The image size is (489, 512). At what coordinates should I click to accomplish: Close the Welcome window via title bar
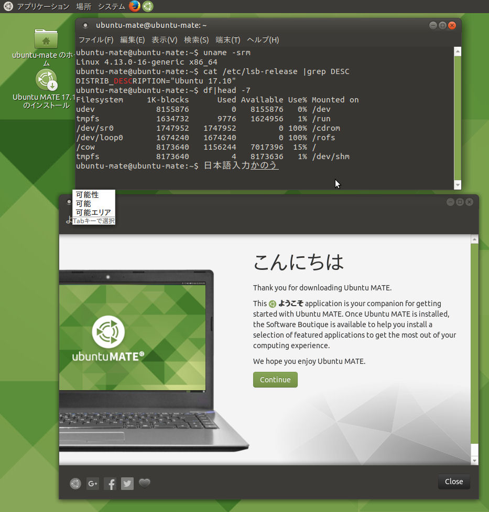(469, 202)
